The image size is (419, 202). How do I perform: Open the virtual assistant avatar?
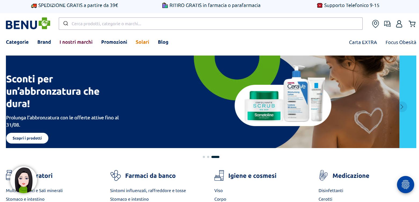(x=24, y=180)
